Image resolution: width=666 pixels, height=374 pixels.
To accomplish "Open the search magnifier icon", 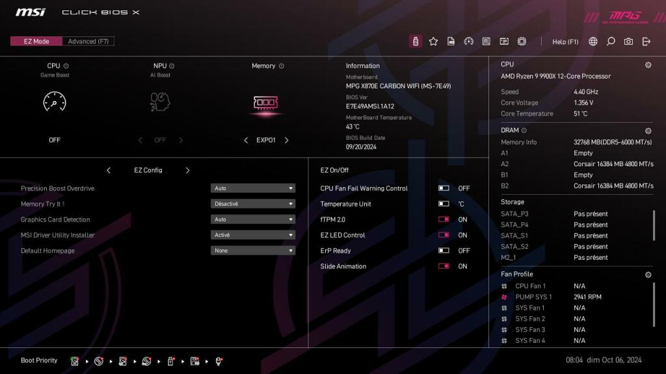I will [610, 41].
